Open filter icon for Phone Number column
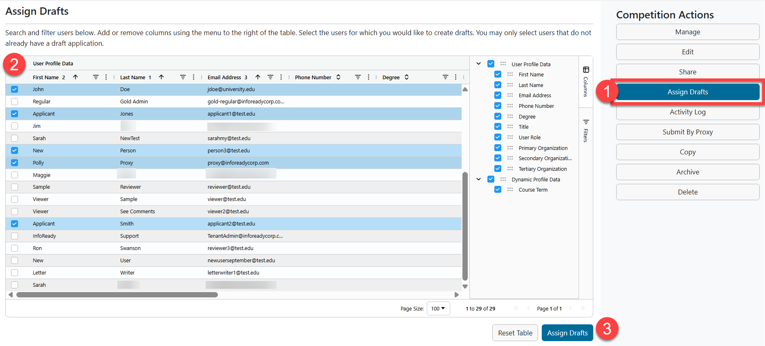Image resolution: width=765 pixels, height=346 pixels. tap(358, 77)
